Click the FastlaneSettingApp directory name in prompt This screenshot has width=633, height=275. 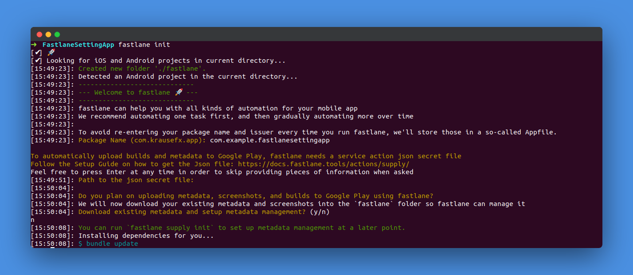click(x=78, y=45)
